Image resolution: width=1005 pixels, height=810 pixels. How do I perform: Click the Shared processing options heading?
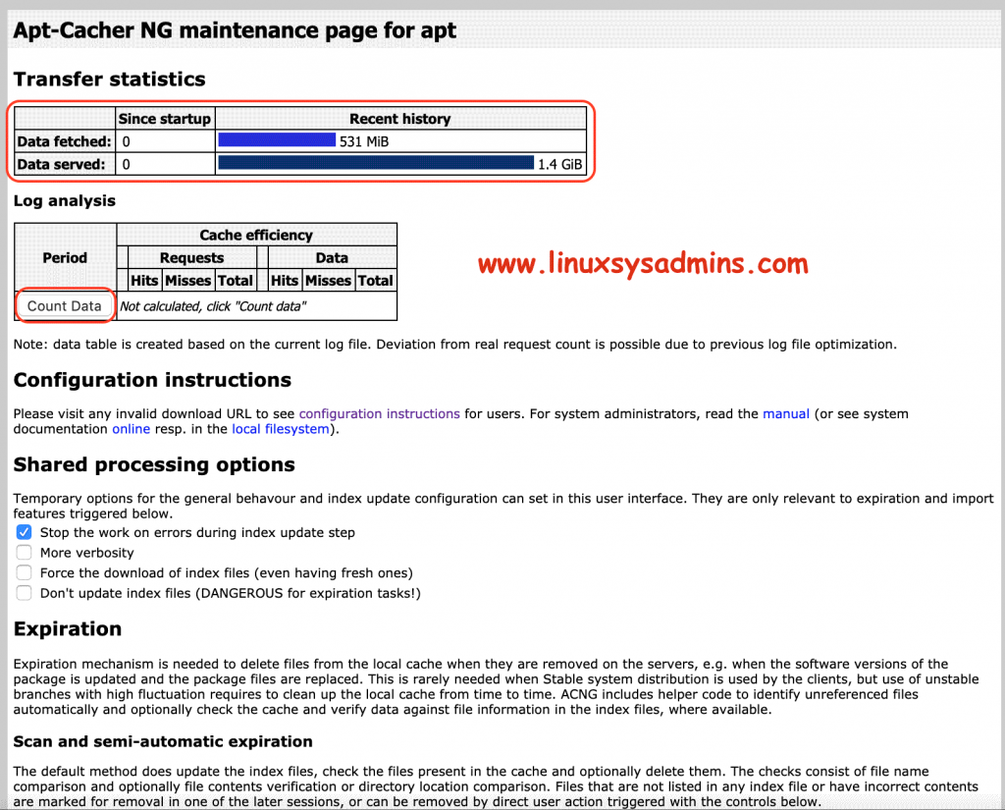[154, 464]
